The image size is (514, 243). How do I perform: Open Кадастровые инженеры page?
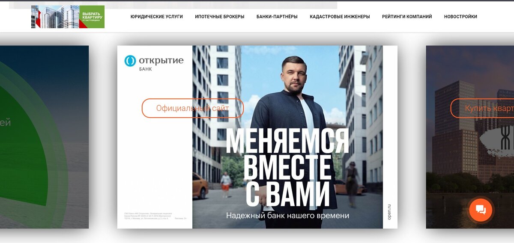click(340, 17)
